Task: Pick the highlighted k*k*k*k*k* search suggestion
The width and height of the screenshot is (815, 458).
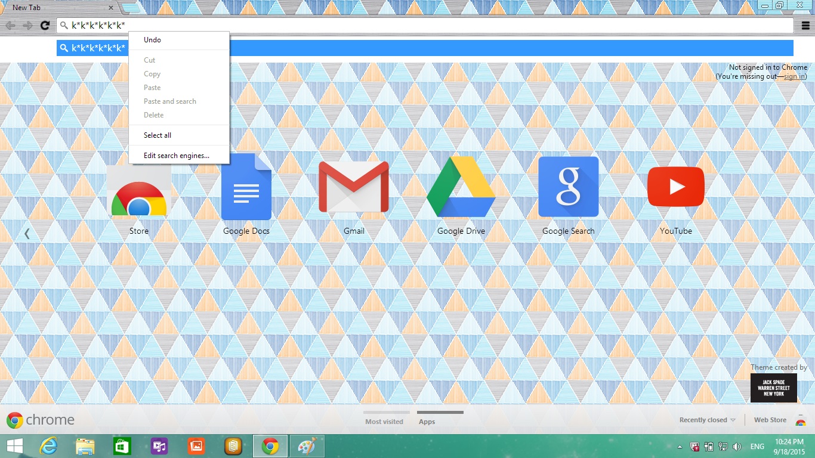Action: click(x=425, y=48)
